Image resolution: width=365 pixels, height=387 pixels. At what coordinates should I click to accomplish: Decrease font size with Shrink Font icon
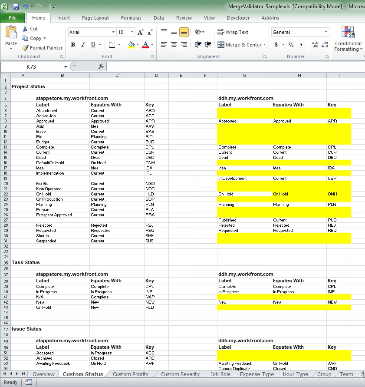pyautogui.click(x=150, y=32)
